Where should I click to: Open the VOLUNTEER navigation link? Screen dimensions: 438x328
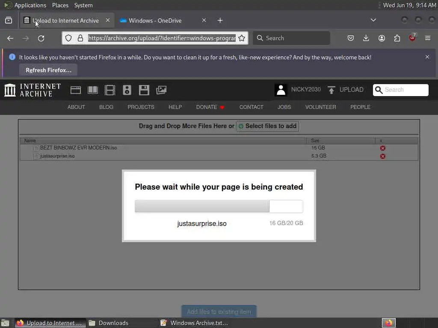(320, 107)
